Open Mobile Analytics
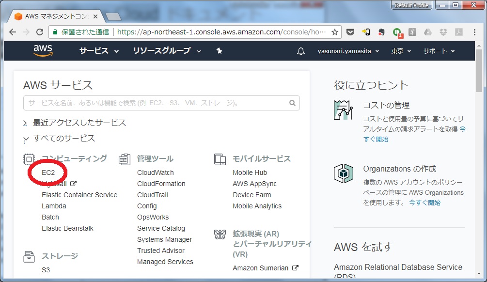487x282 pixels. (257, 206)
